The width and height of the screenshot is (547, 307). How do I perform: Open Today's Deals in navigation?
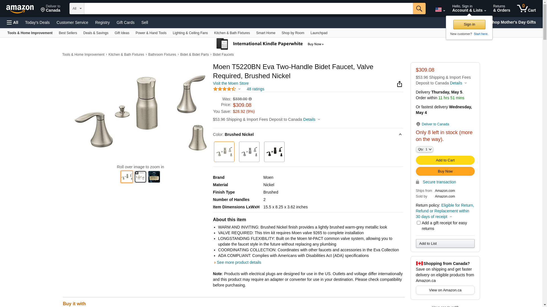tap(37, 22)
